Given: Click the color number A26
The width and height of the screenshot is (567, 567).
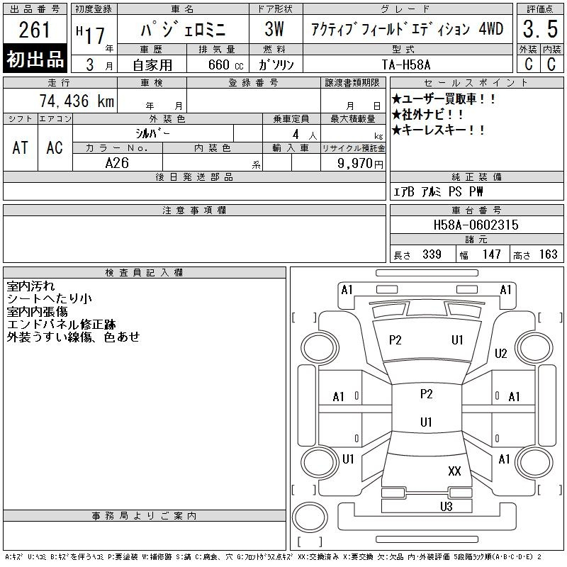Looking at the screenshot, I should (x=118, y=162).
